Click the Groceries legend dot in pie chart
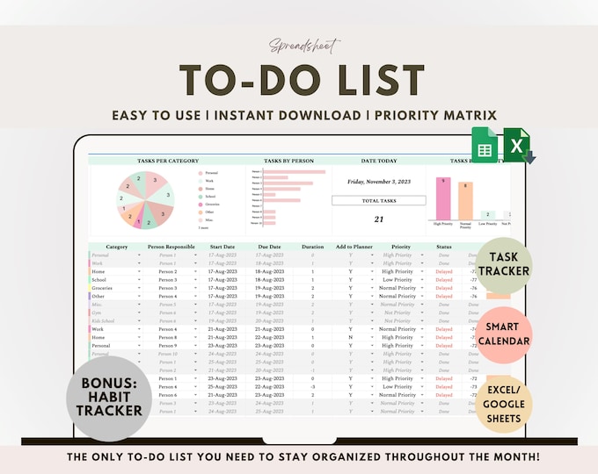Screen dimensions: 598x474 pyautogui.click(x=201, y=205)
